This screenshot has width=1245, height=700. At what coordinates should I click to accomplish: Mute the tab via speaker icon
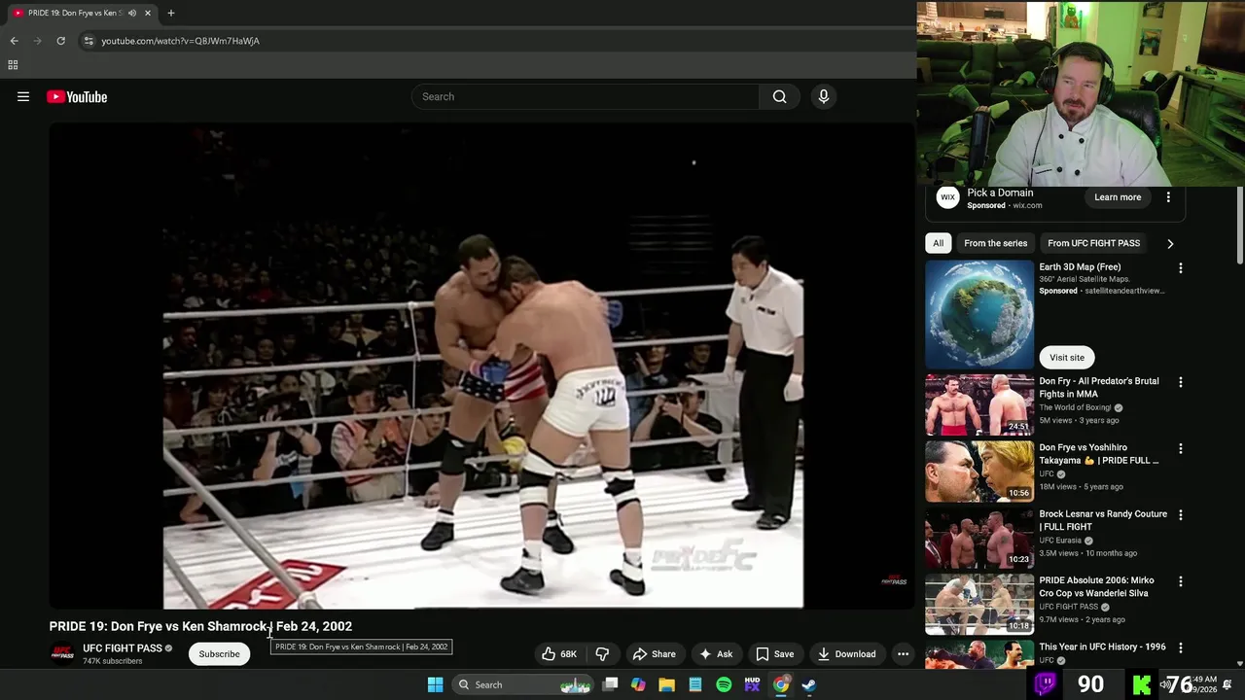click(132, 13)
